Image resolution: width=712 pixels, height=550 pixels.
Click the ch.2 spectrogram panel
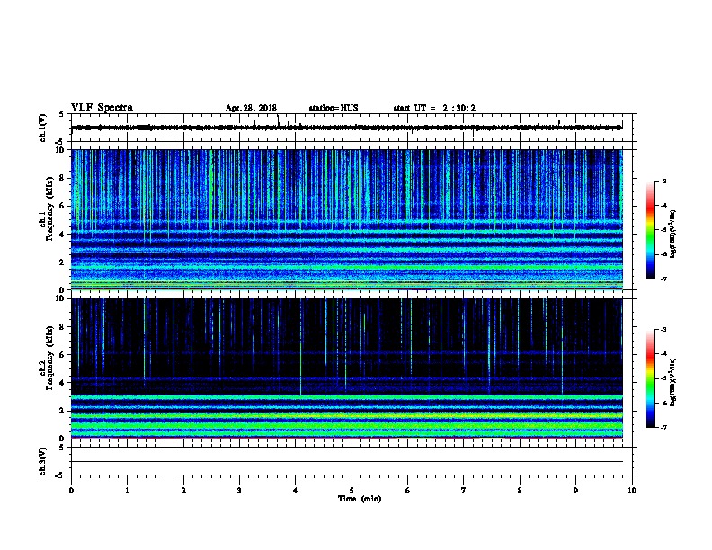coord(347,368)
